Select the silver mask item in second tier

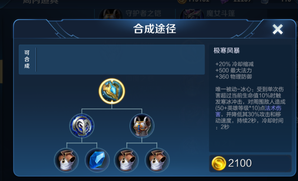point(82,126)
